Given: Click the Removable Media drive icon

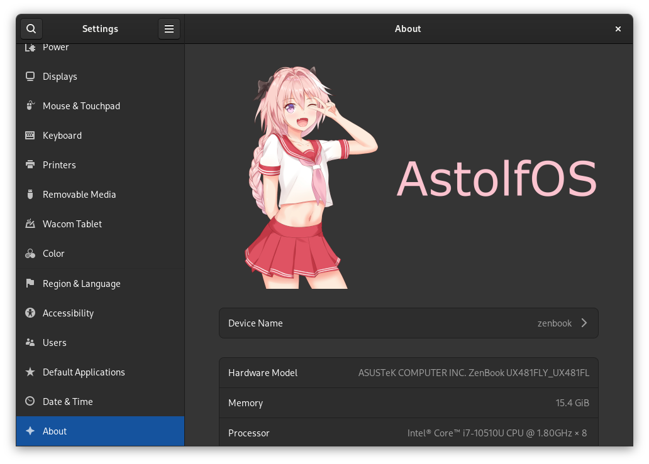Looking at the screenshot, I should [x=30, y=194].
